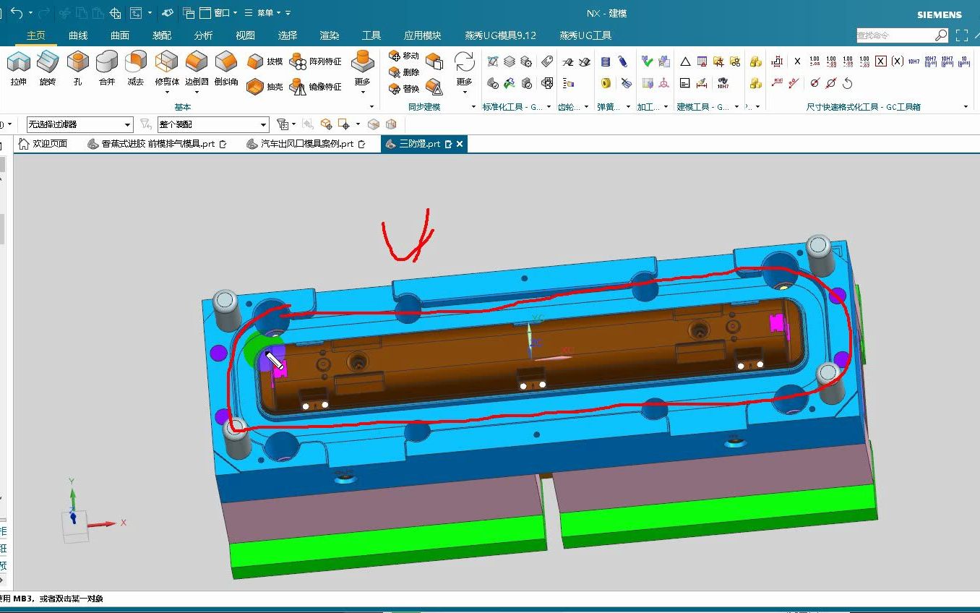This screenshot has width=980, height=613.
Task: Open the 渲染 ribbon tab
Action: [330, 35]
